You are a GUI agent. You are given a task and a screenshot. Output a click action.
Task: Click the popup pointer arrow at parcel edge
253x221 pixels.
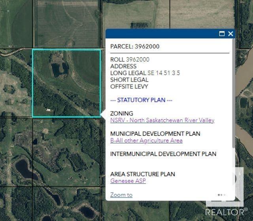pyautogui.click(x=103, y=114)
